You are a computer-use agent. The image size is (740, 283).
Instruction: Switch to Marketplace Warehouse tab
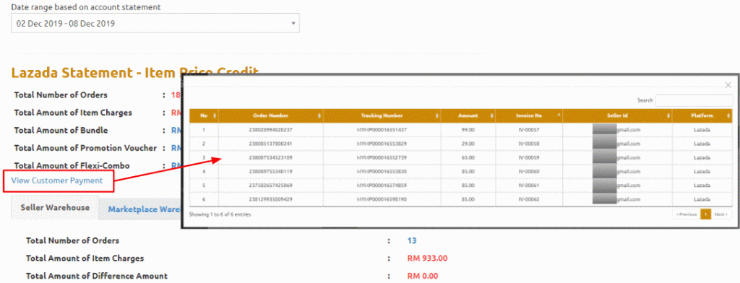click(x=145, y=209)
